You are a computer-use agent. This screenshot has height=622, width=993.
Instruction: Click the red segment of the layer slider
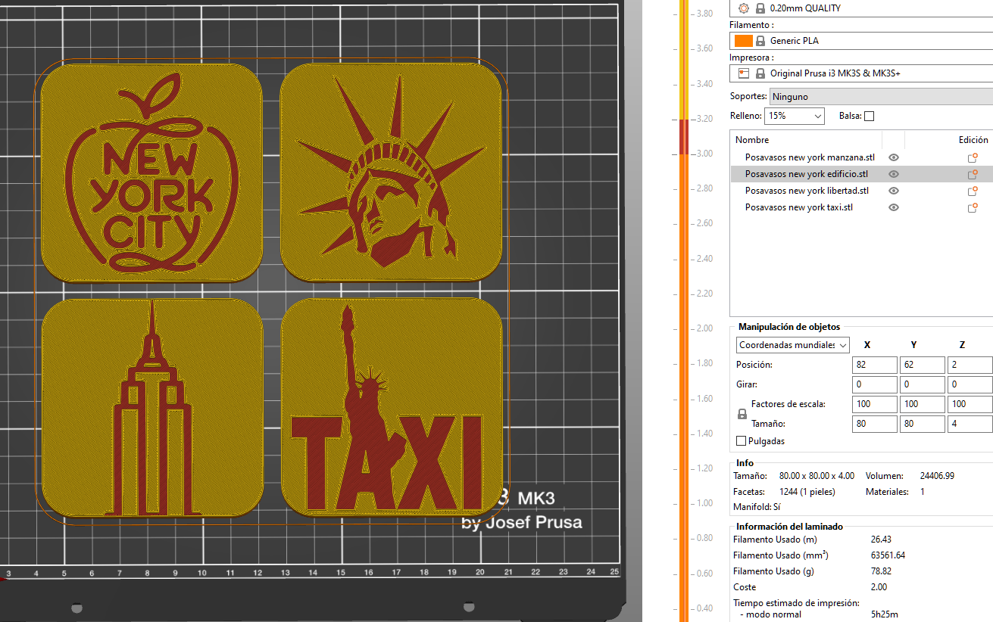(x=684, y=136)
